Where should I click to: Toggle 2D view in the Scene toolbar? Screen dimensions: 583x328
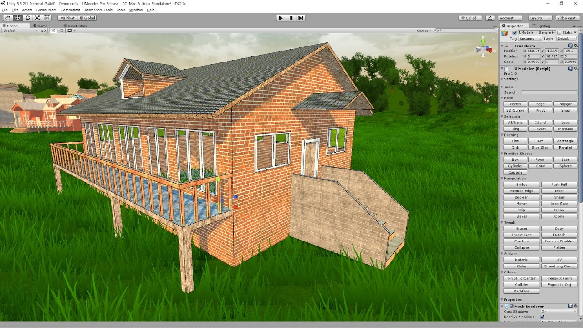[43, 31]
